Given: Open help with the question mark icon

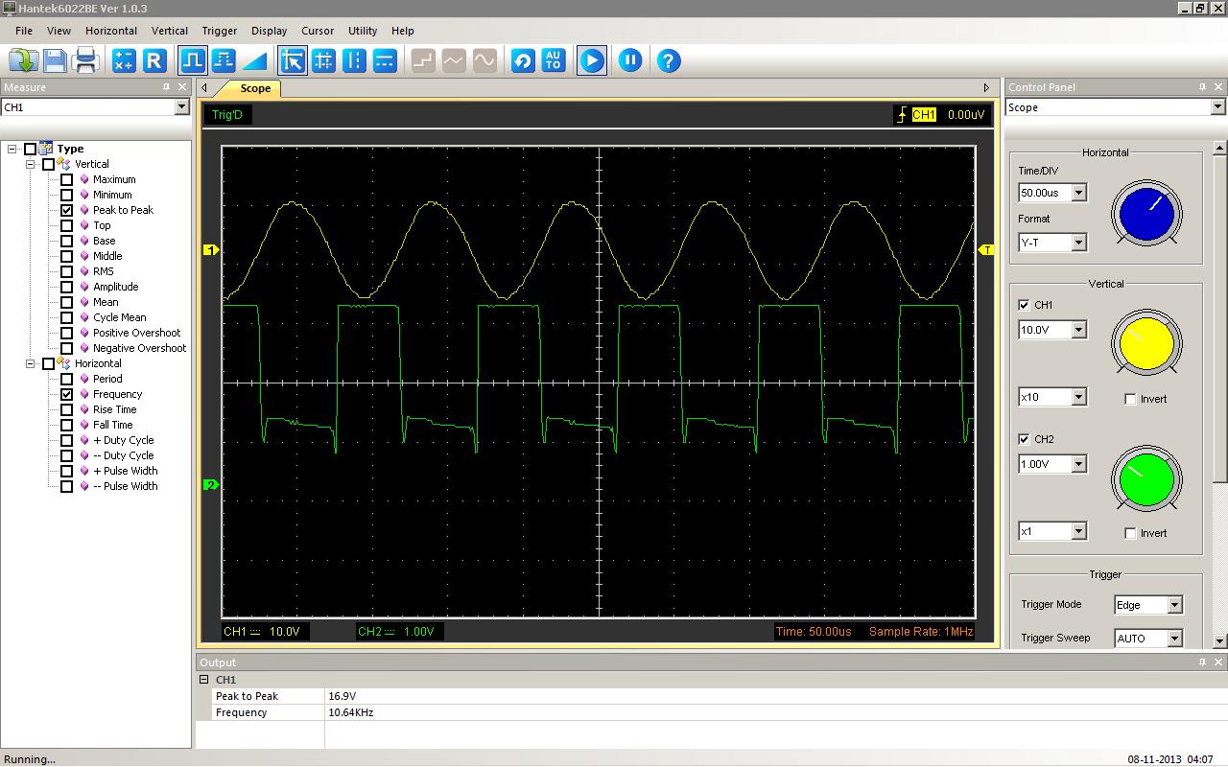Looking at the screenshot, I should (668, 60).
